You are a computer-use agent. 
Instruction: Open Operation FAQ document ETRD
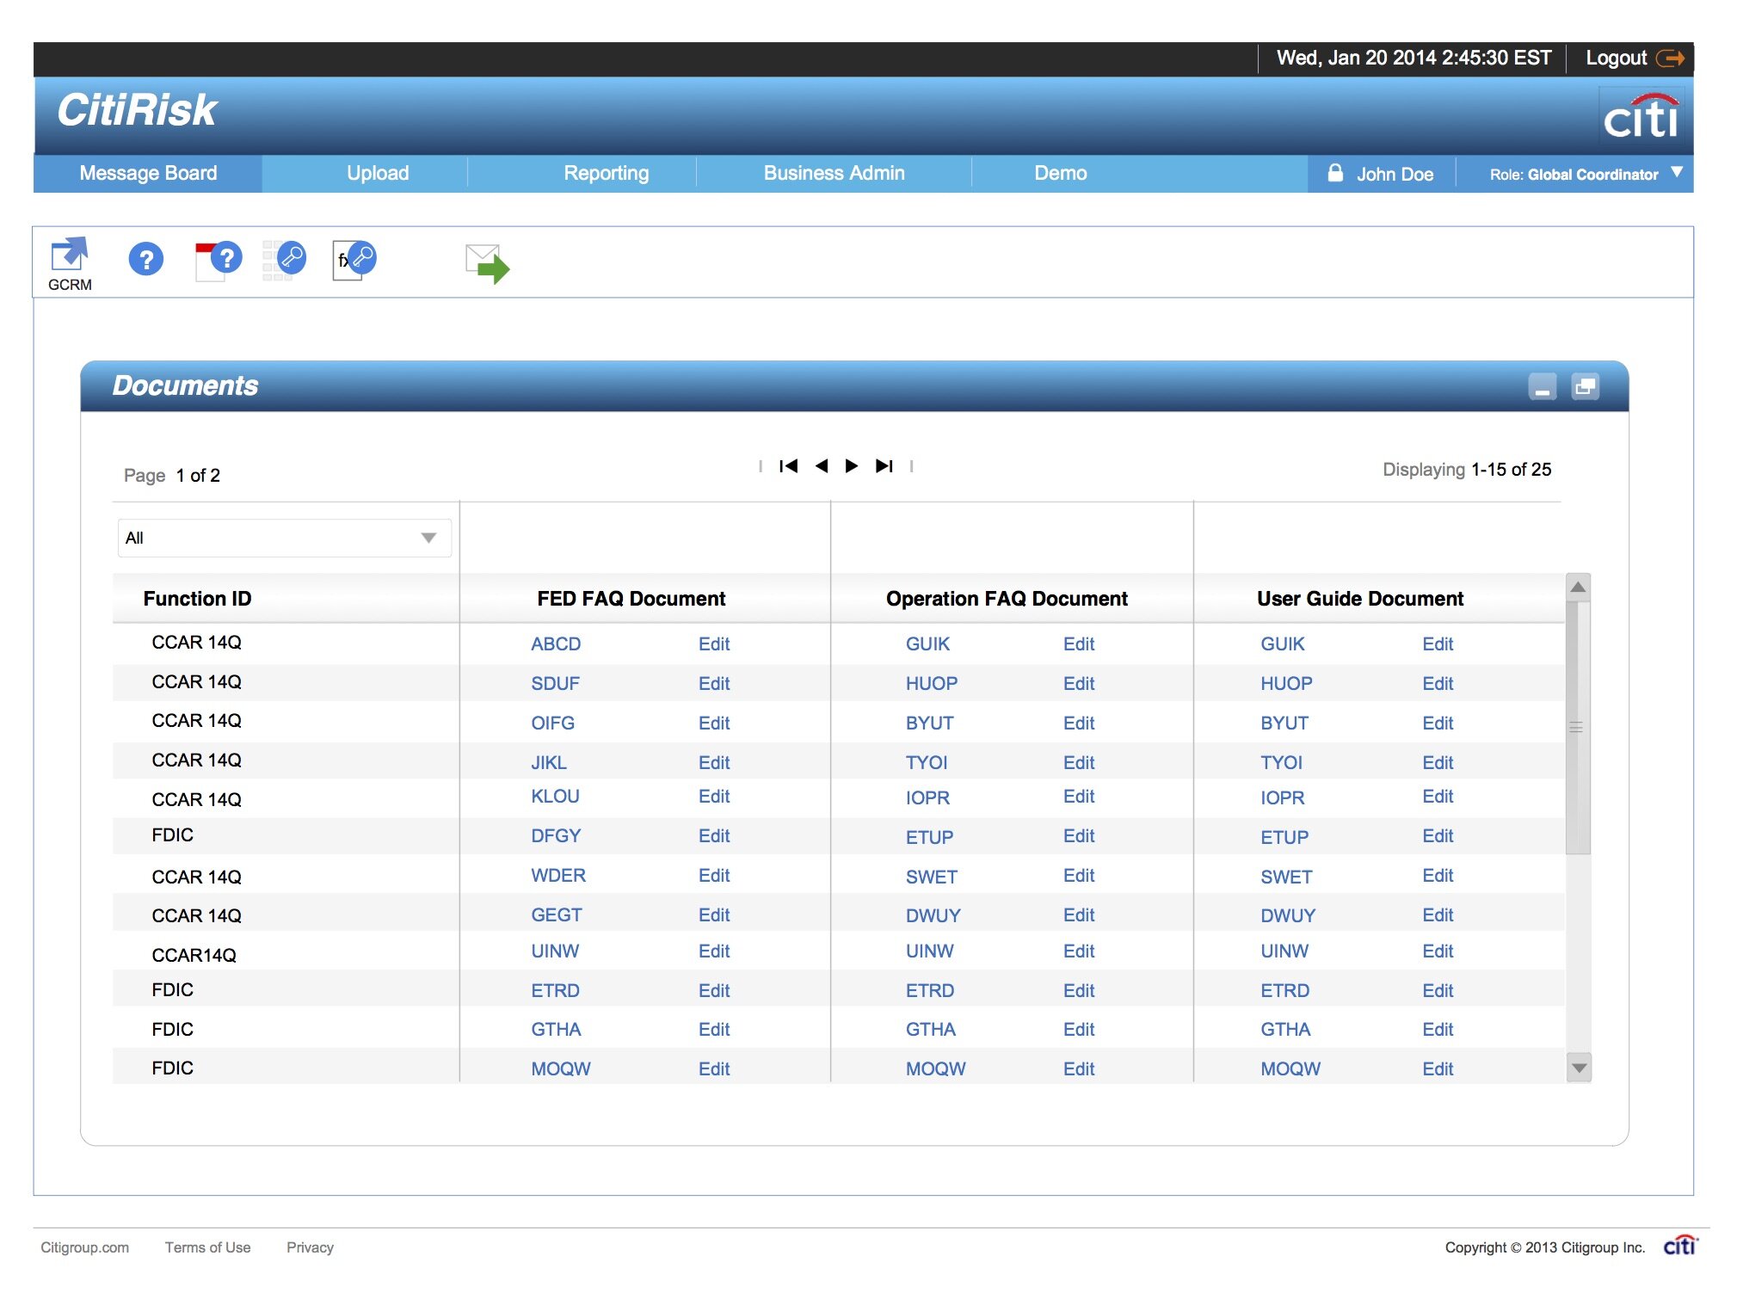coord(930,990)
